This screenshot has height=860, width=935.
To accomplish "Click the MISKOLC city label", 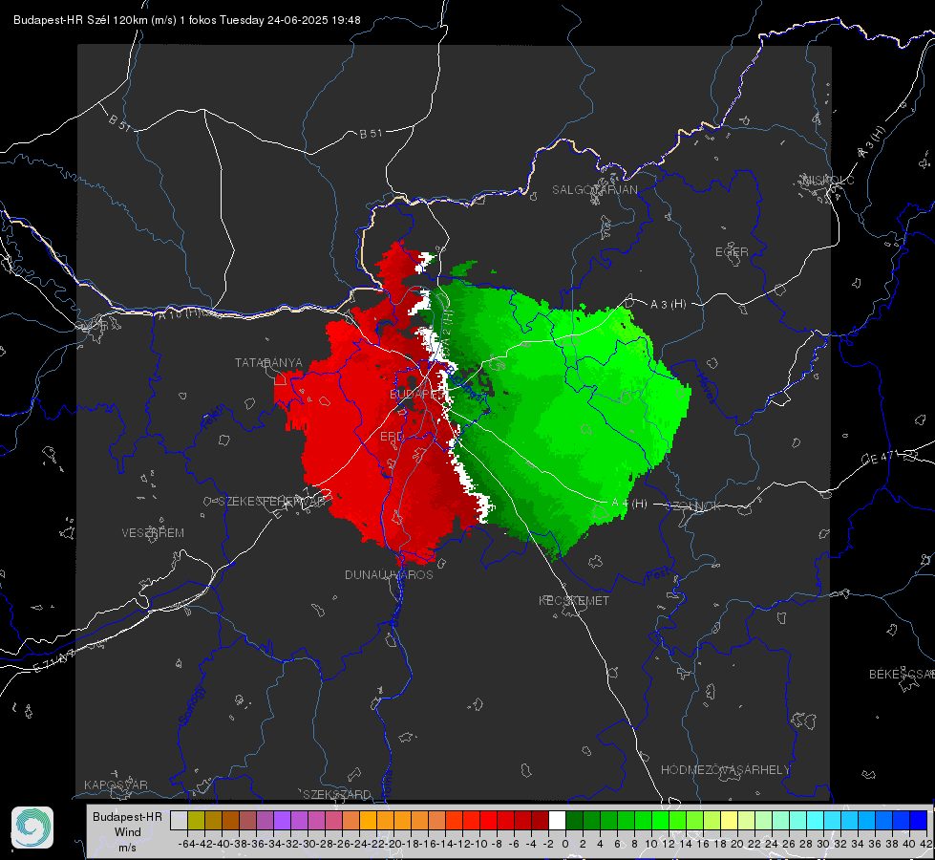I will [828, 180].
